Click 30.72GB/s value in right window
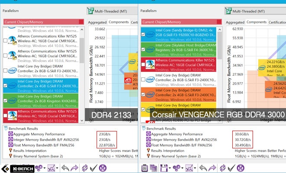Screen dimensions: 286x173 243,140
